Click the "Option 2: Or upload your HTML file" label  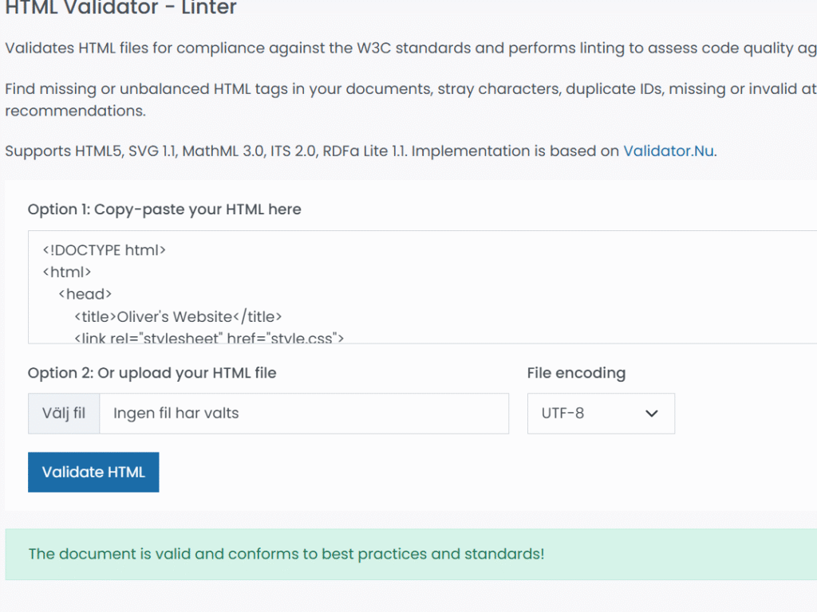(x=152, y=373)
